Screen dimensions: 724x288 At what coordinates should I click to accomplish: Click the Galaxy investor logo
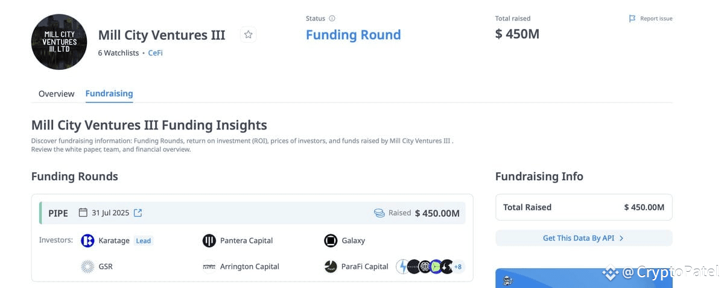click(331, 240)
